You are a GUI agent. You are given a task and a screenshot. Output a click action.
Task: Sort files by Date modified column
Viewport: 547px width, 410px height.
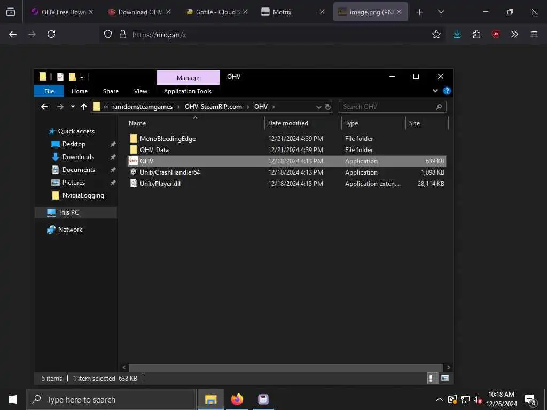tap(288, 123)
